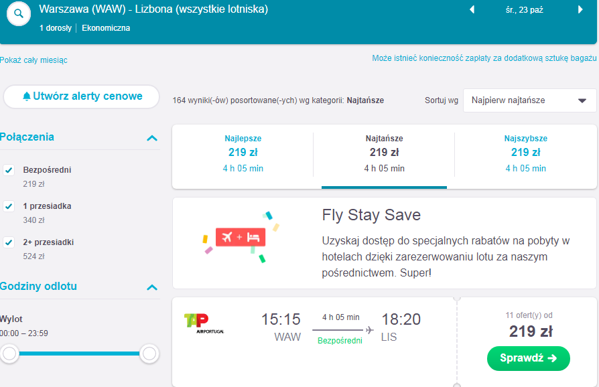Collapse the Godziny odlotu section

click(x=152, y=287)
